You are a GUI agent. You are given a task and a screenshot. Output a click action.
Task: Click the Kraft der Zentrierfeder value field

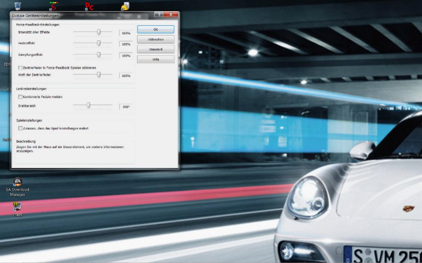tap(126, 76)
